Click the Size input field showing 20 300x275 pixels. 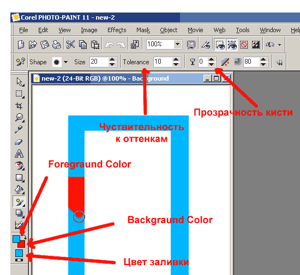click(x=99, y=62)
